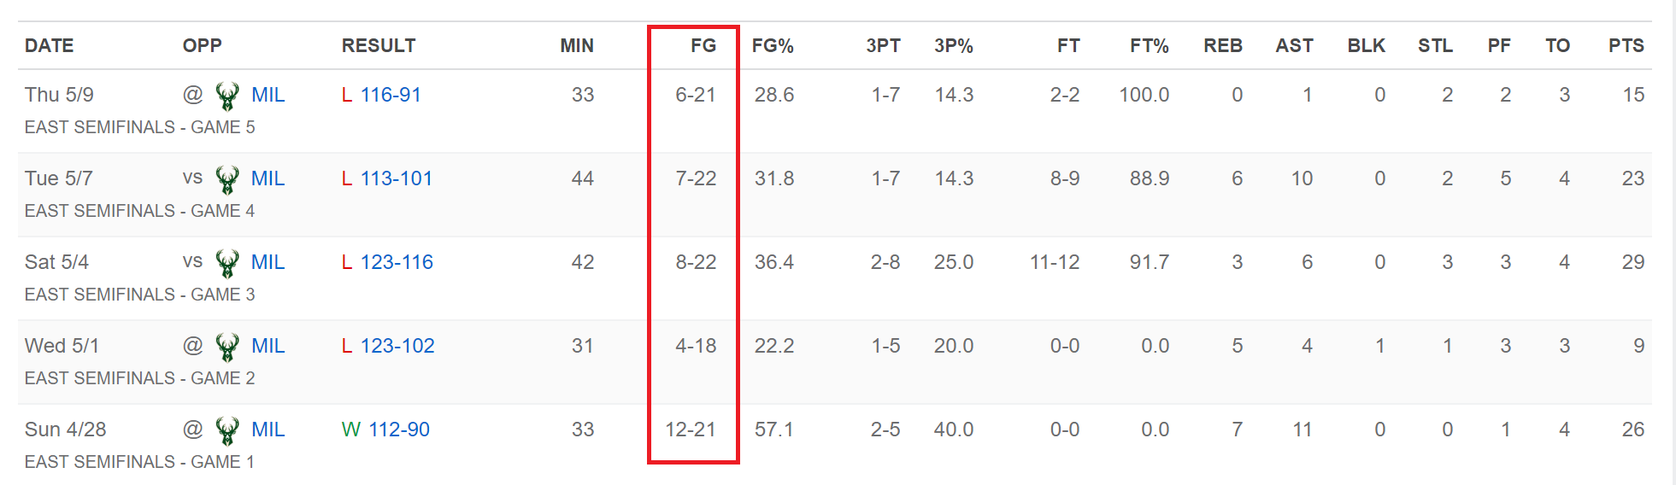1676x485 pixels.
Task: Open MIL team link for Sun 4/28
Action: click(x=268, y=429)
